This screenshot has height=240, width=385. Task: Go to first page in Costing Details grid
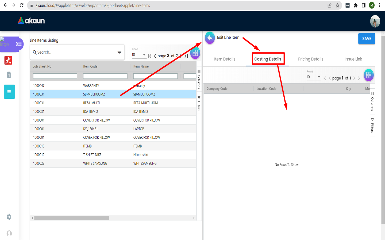click(x=324, y=78)
